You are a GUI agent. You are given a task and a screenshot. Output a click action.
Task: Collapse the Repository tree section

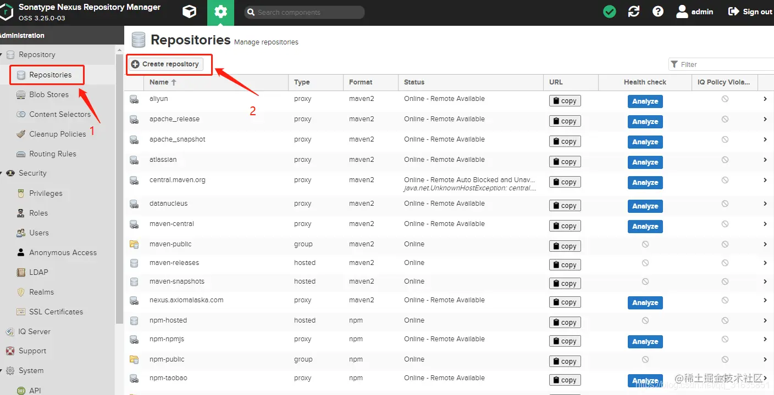2,55
